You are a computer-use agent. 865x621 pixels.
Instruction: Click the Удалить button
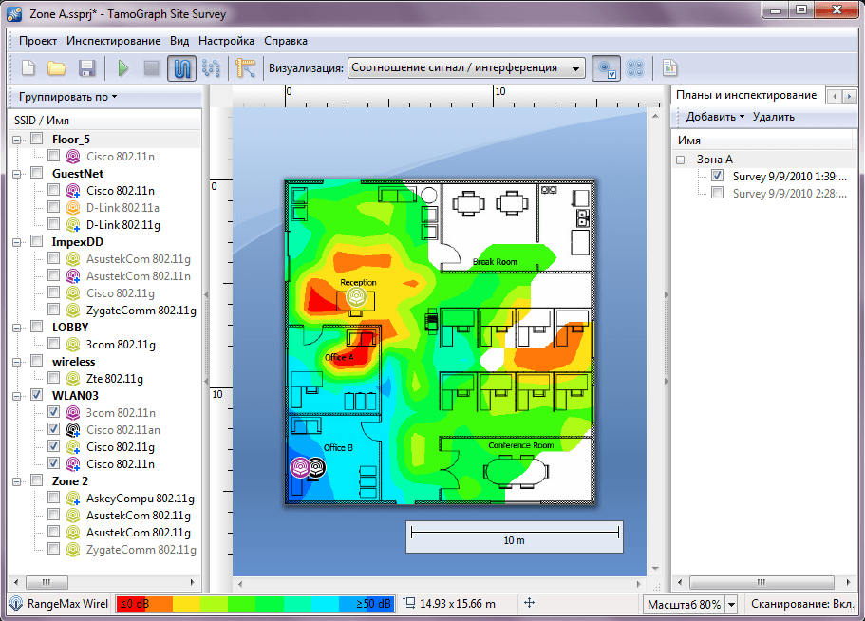774,117
